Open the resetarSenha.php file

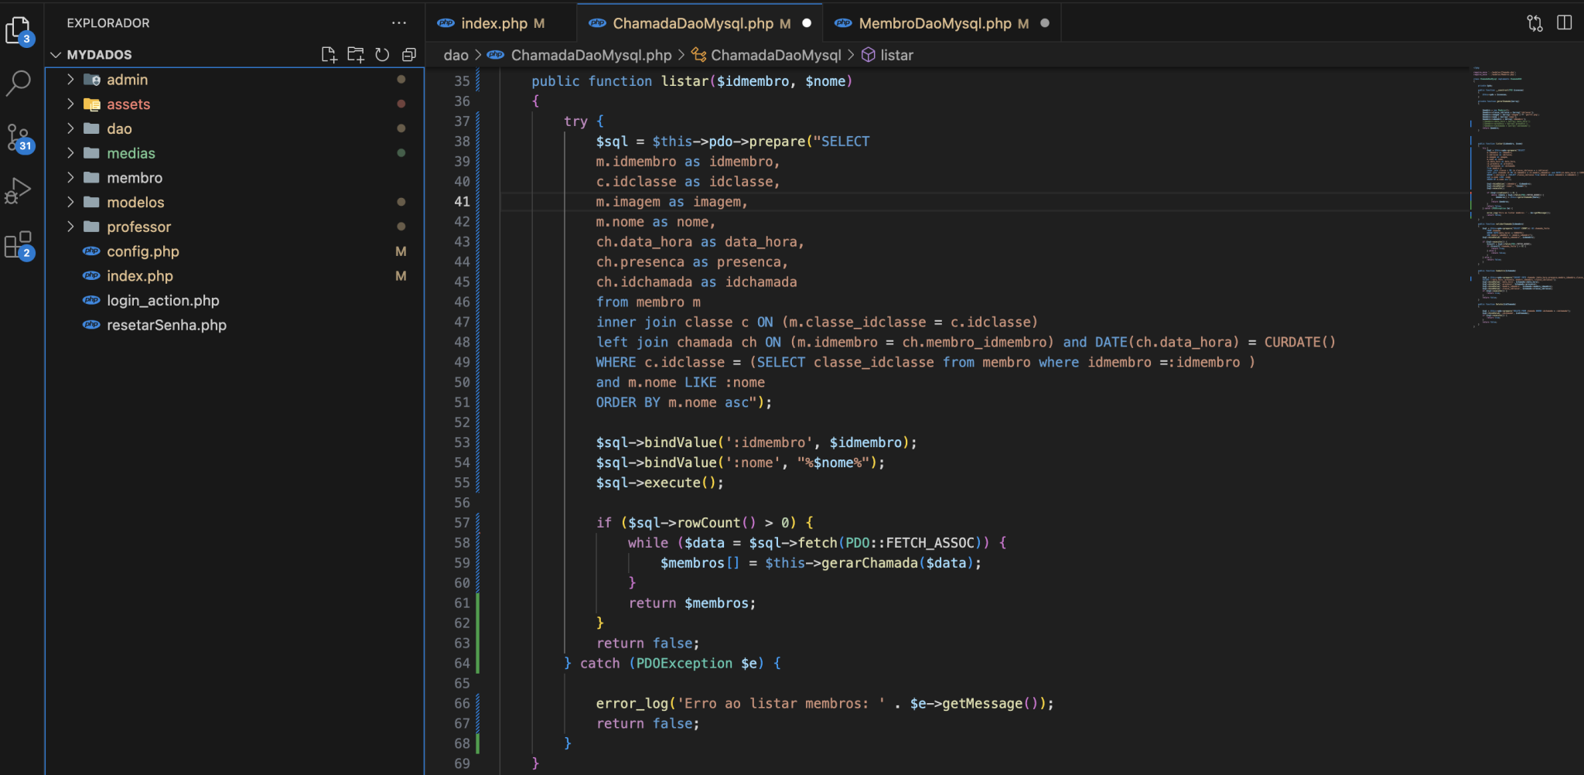(167, 325)
